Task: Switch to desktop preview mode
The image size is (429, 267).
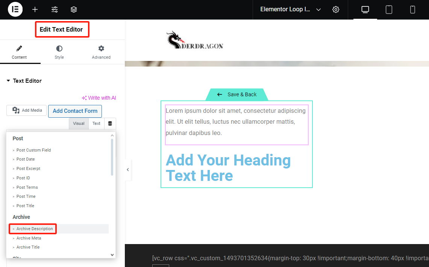Action: click(x=365, y=9)
